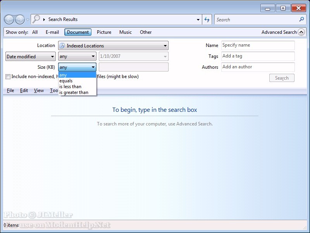Click the magnifier icon in the Search box
This screenshot has height=233, width=310.
tap(301, 19)
